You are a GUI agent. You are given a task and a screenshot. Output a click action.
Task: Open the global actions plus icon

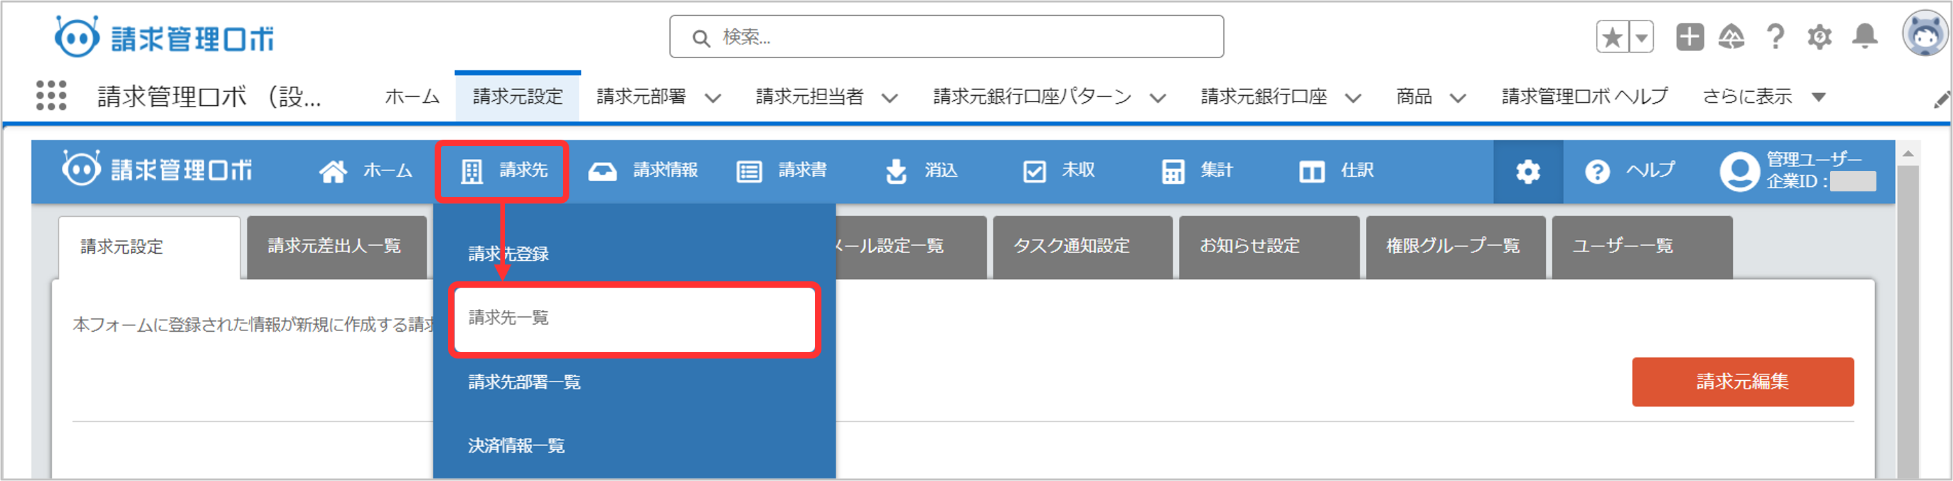click(1689, 37)
